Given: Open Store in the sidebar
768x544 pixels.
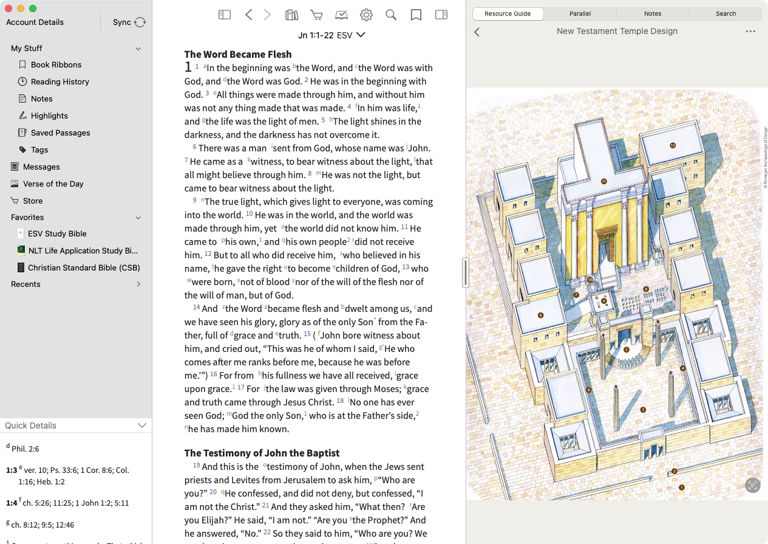Looking at the screenshot, I should tap(33, 201).
